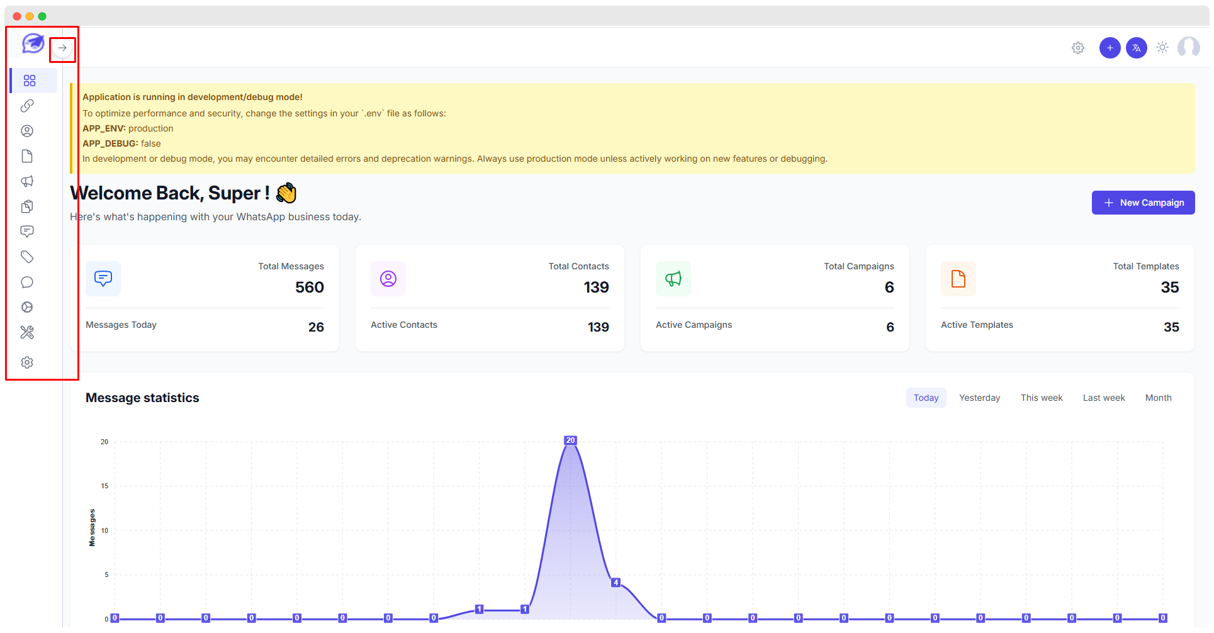Expand the sidebar with the arrow button
Image resolution: width=1214 pixels, height=633 pixels.
pyautogui.click(x=62, y=48)
